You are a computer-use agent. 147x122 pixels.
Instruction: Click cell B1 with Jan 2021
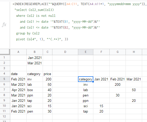35,58
